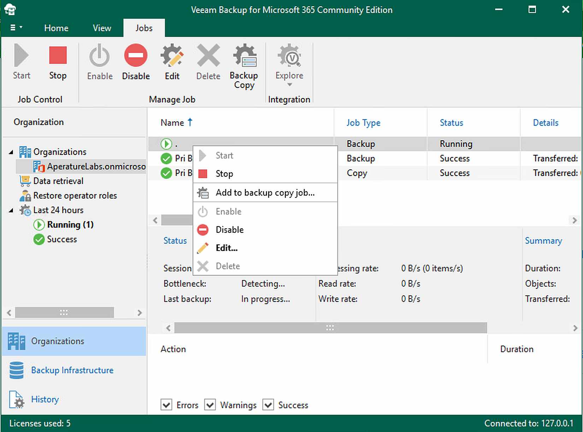The width and height of the screenshot is (583, 432).
Task: Click right arrow of the session details scrollbar
Action: pyautogui.click(x=575, y=328)
